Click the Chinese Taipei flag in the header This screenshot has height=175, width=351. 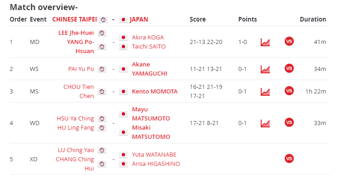click(x=103, y=20)
